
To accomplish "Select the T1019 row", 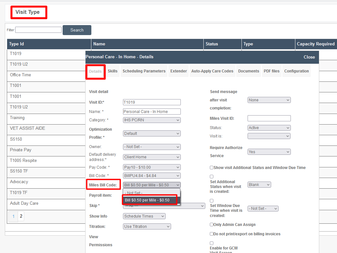I will (46, 55).
